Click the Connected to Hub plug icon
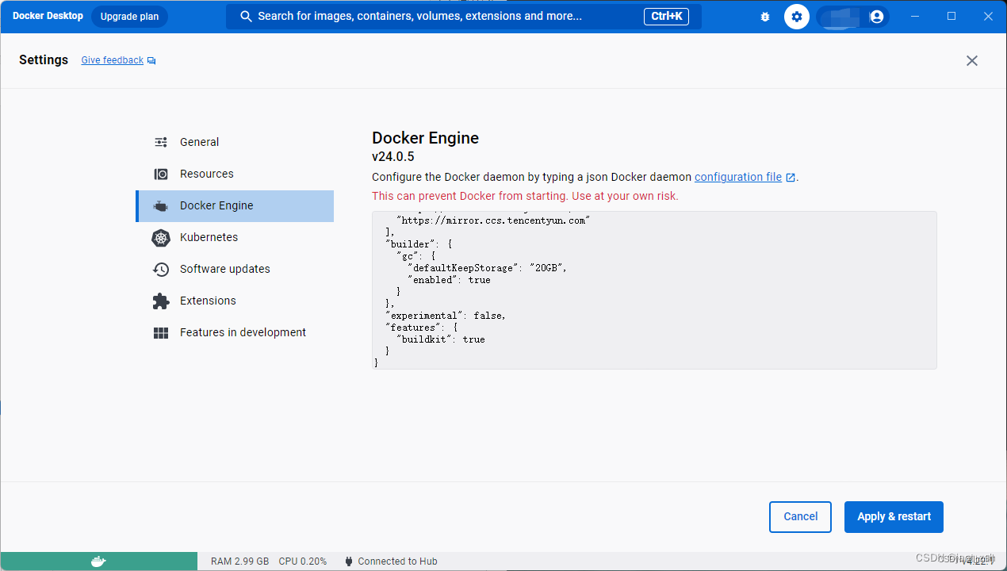Image resolution: width=1007 pixels, height=571 pixels. 349,561
